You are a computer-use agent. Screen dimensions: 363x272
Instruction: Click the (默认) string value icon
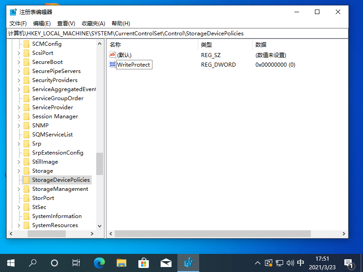coord(112,55)
